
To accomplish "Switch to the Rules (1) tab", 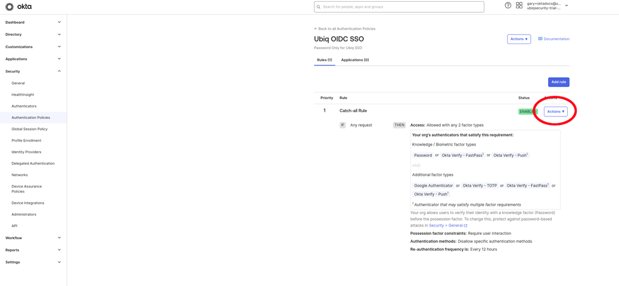I will [x=325, y=60].
